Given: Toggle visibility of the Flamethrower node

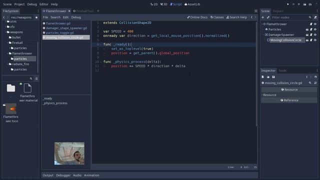Looking at the screenshot, I should [315, 24].
